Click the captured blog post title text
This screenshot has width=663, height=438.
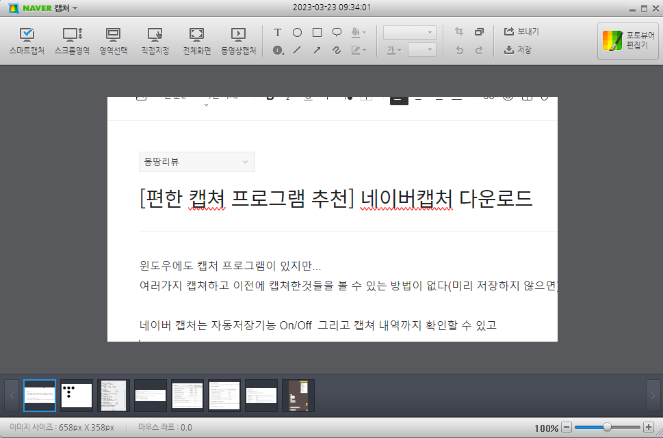point(336,199)
